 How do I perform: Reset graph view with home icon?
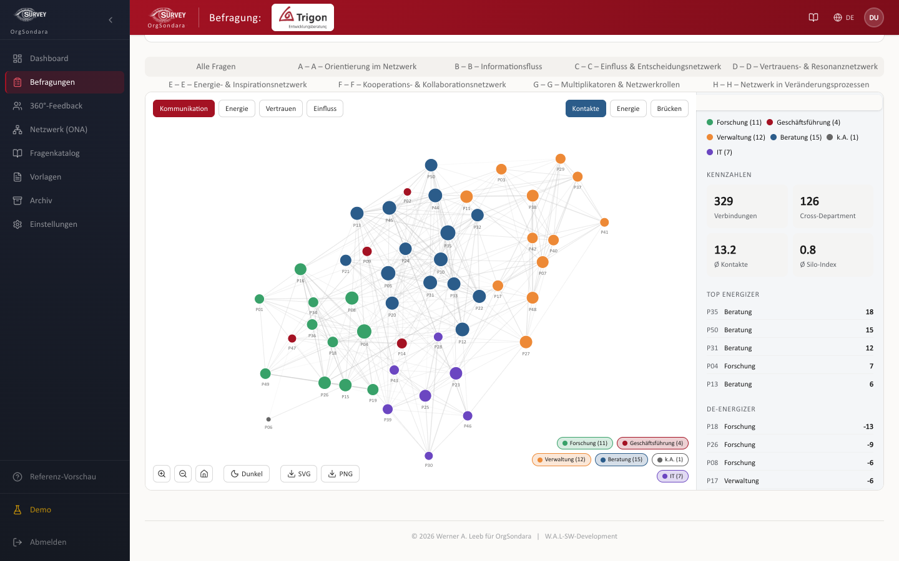(x=204, y=474)
